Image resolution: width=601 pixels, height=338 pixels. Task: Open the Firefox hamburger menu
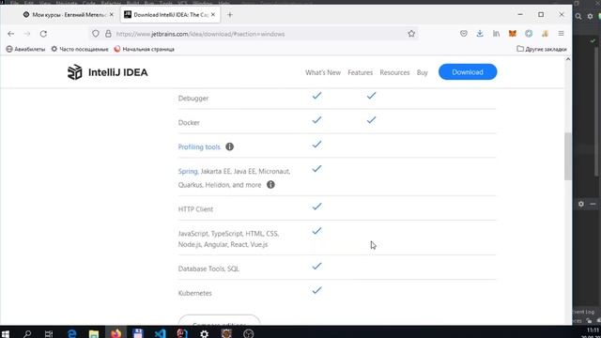tap(562, 34)
